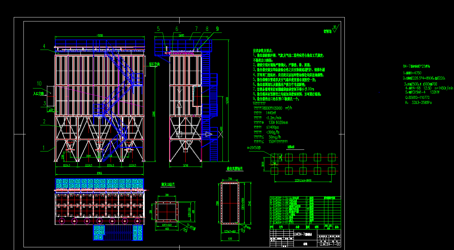The width and height of the screenshot is (454, 250).
Task: Click the note line 3 with 2500
Action: [420, 83]
